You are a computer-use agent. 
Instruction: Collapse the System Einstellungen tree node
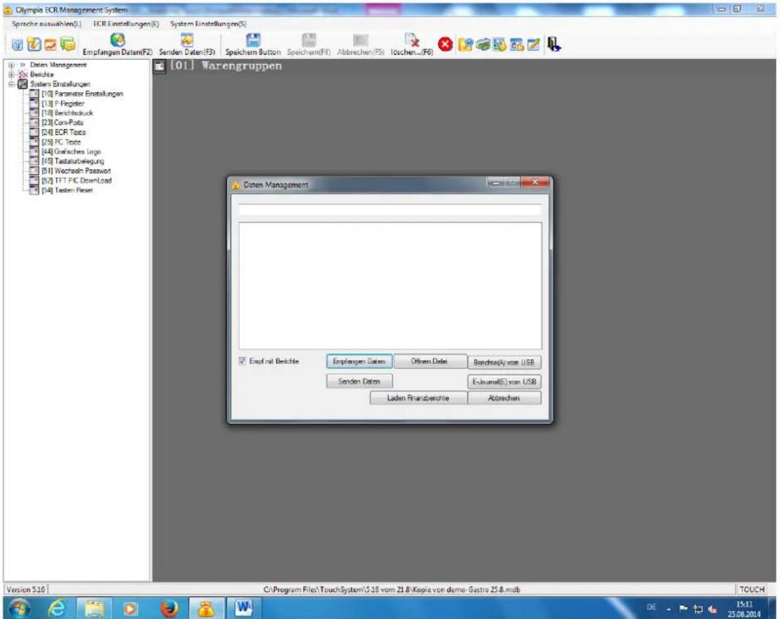(x=11, y=83)
